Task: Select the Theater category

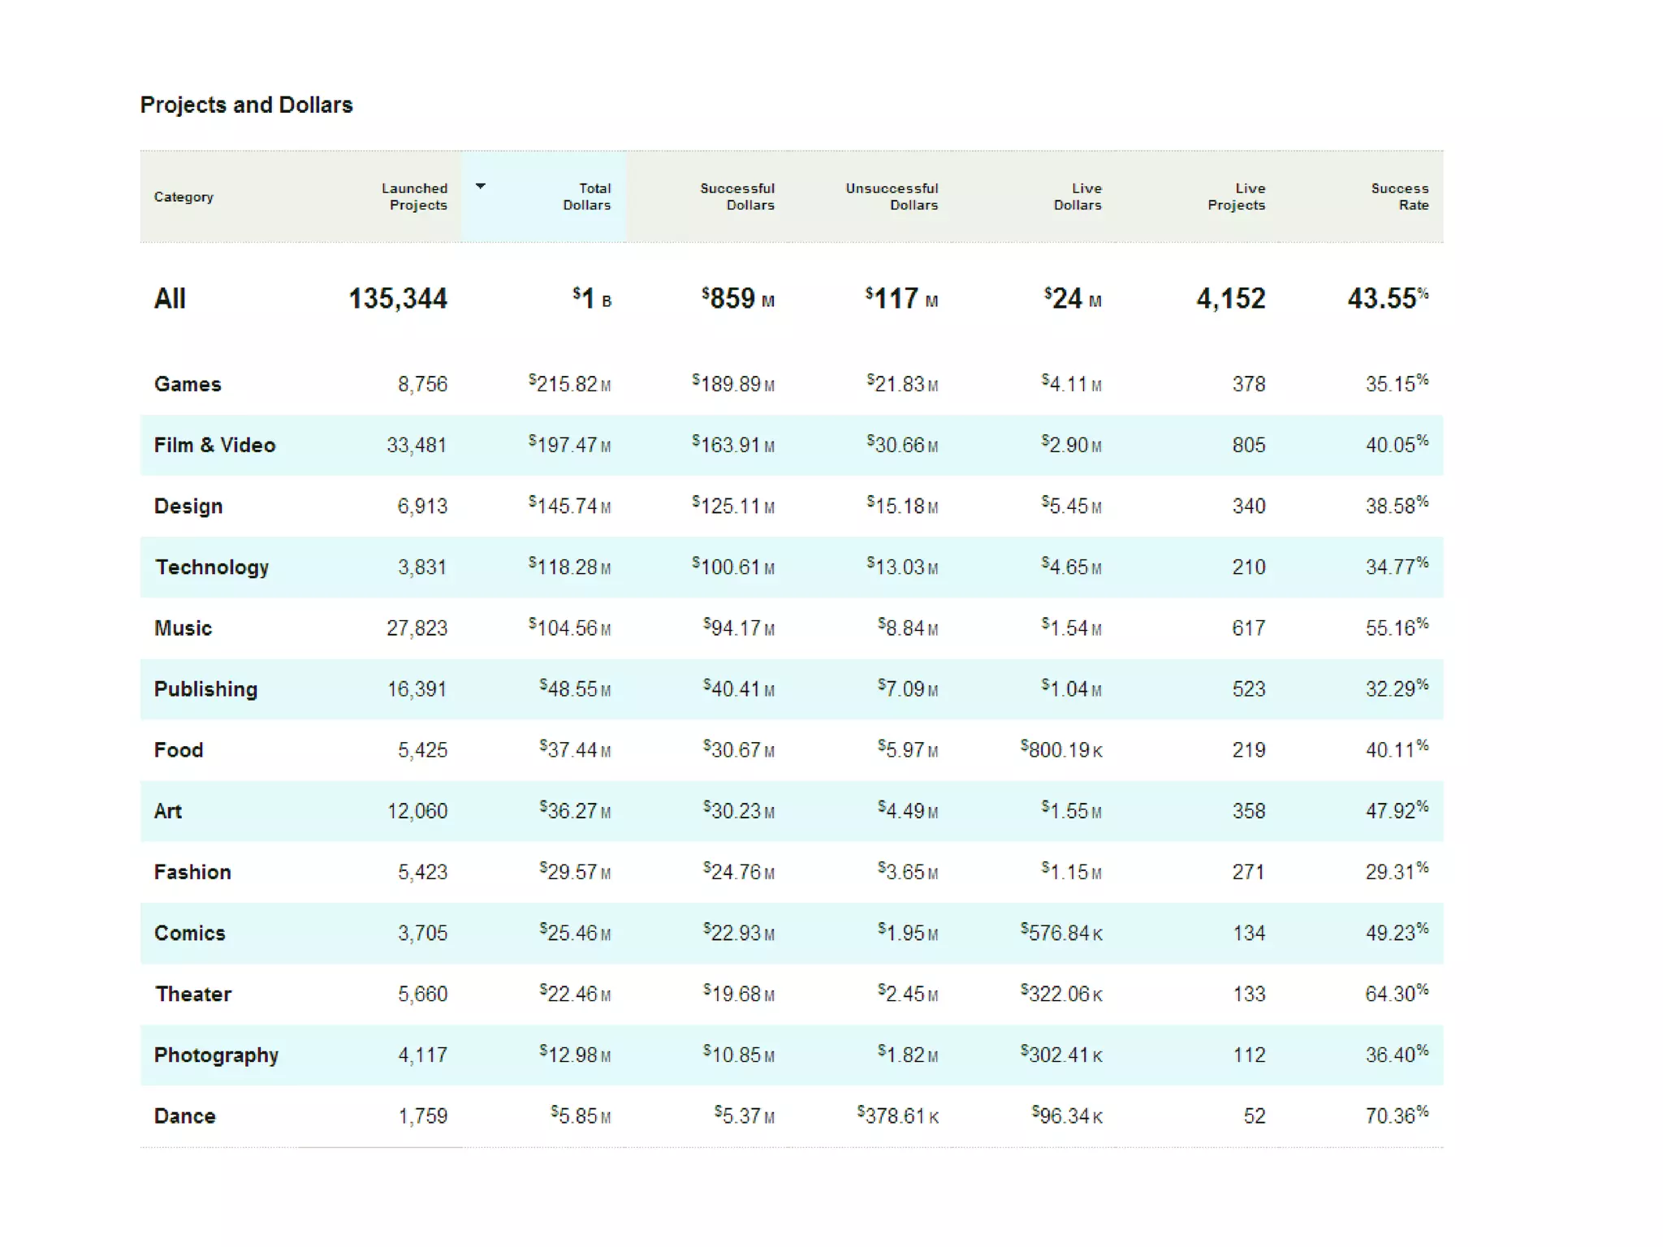Action: (x=193, y=994)
